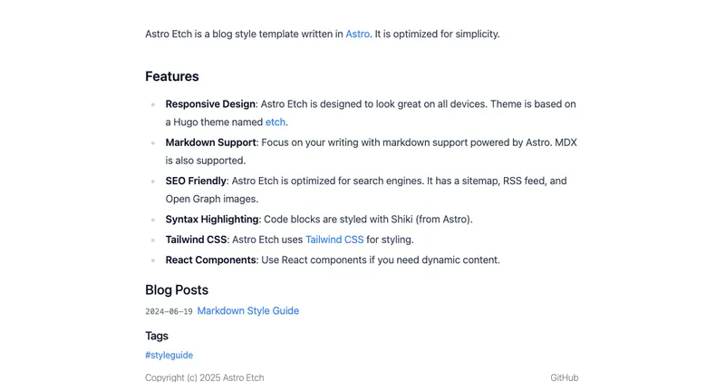Click the bold Markdown Support label
The height and width of the screenshot is (382, 725).
(211, 142)
